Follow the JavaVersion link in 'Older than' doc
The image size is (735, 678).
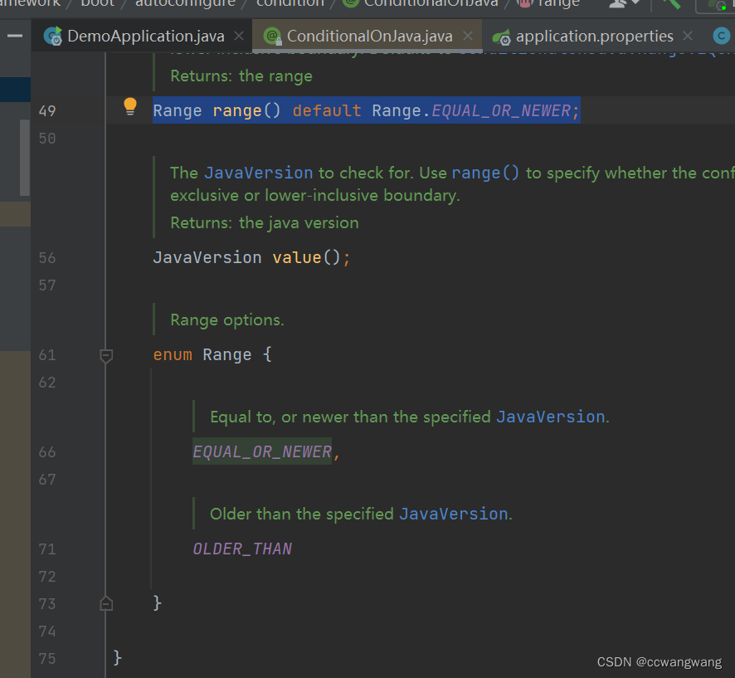pos(454,514)
